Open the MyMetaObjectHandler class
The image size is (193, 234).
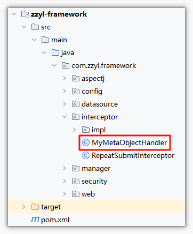point(130,143)
